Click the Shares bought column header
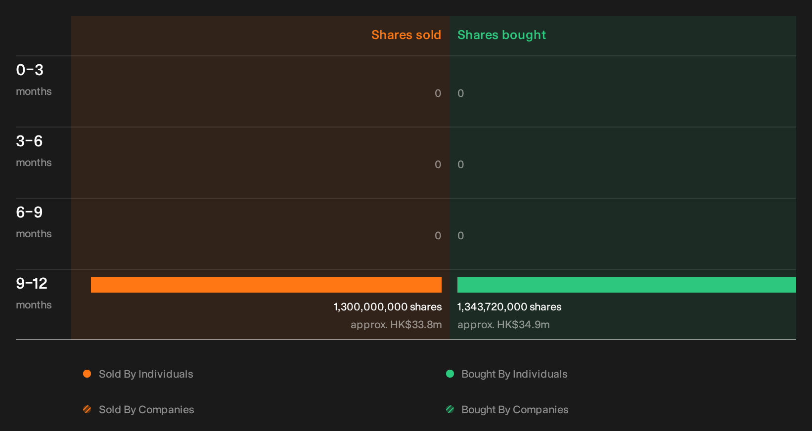 (x=501, y=35)
